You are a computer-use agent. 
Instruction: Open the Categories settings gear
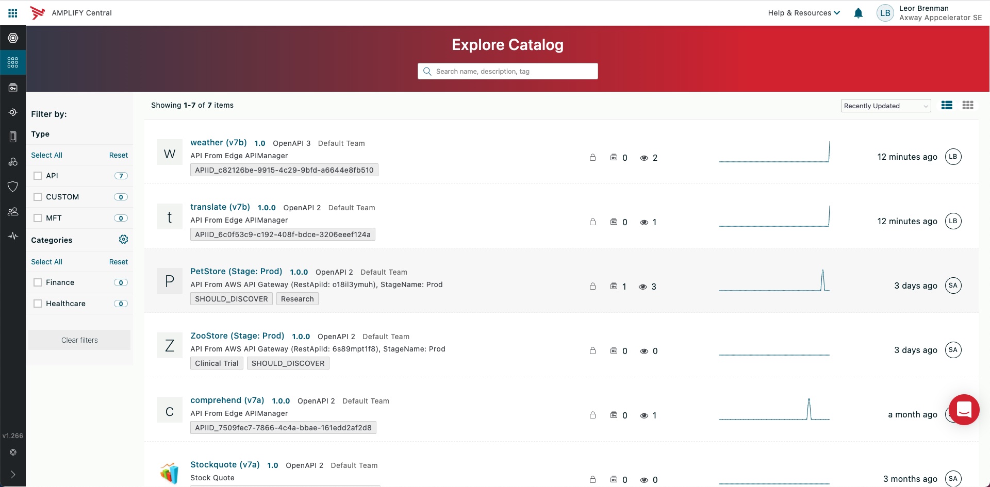[123, 239]
